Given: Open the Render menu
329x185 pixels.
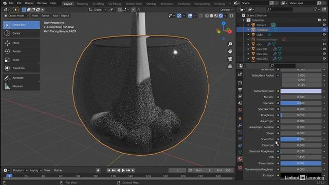Looking at the screenshot, I should coord(29,3).
